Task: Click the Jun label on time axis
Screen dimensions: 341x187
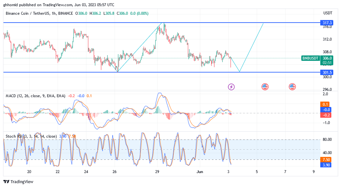Action: [200, 172]
